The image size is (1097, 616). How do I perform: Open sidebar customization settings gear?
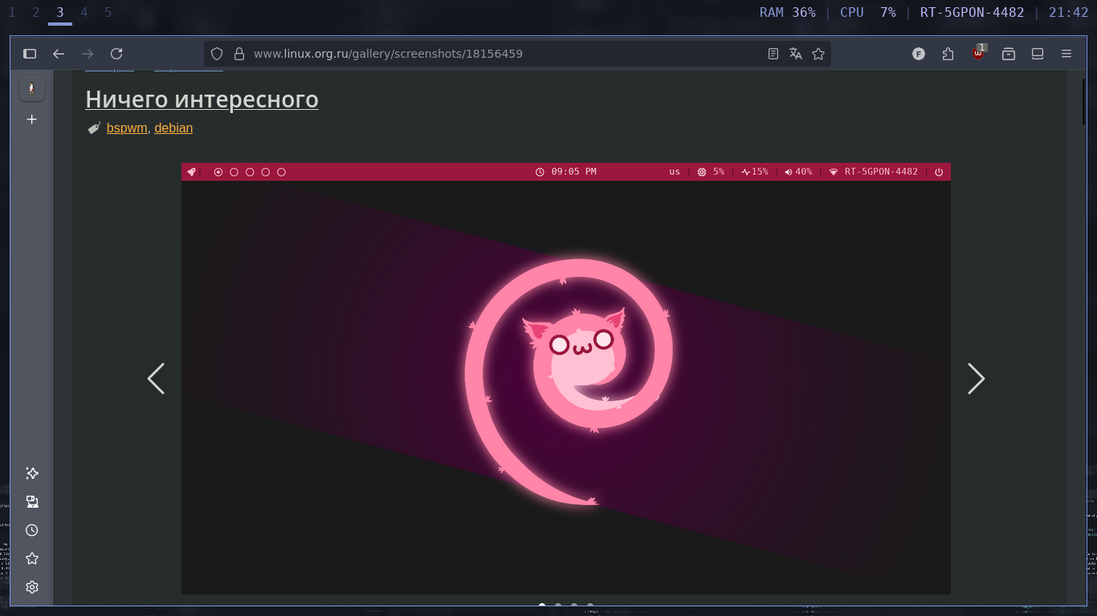(32, 587)
